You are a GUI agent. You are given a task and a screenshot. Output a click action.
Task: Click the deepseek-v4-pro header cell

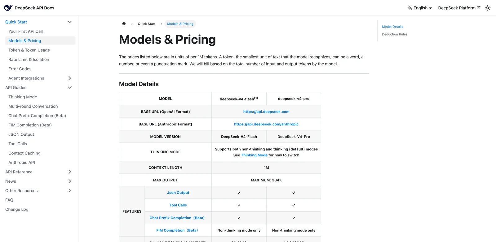[294, 99]
